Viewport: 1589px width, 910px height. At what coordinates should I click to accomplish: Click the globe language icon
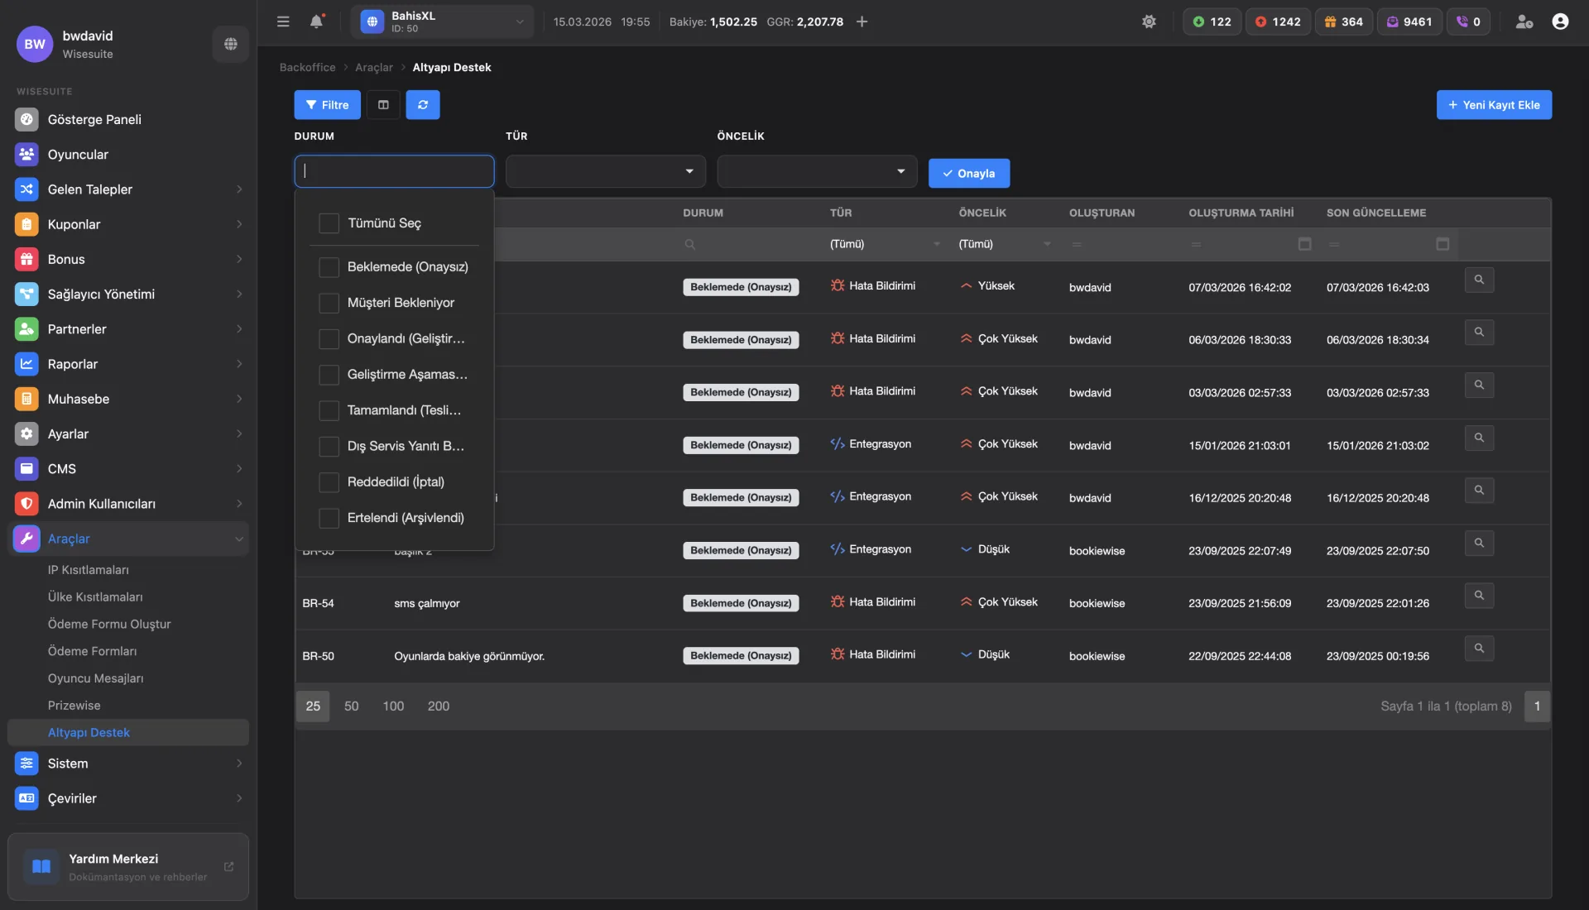[x=231, y=44]
